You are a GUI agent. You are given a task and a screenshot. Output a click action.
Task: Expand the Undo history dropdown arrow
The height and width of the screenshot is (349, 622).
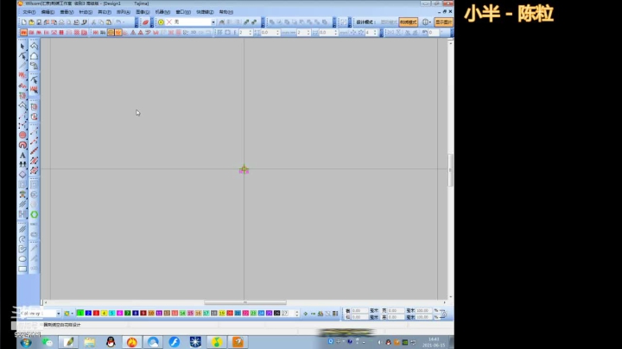point(124,22)
